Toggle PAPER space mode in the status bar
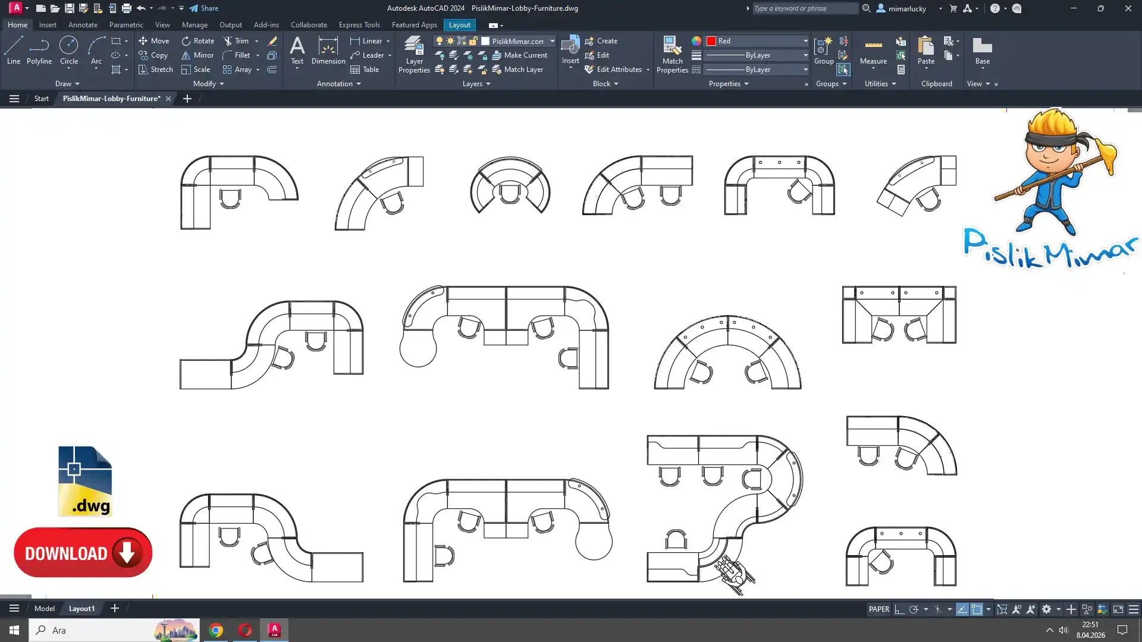1142x642 pixels. click(879, 609)
